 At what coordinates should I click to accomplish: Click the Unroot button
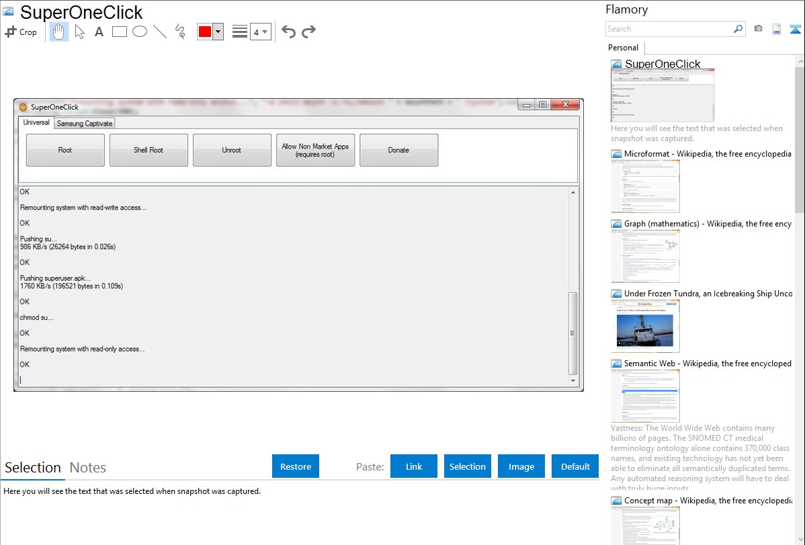(232, 150)
